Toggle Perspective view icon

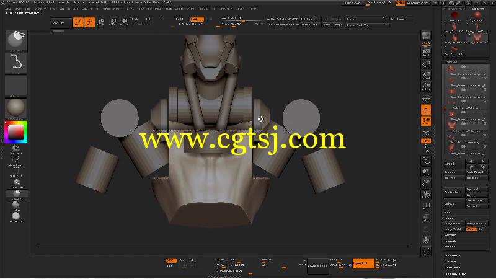pyautogui.click(x=426, y=98)
